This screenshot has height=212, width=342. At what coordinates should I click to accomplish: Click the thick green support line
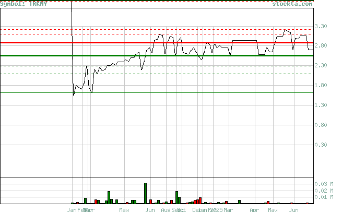157,56
